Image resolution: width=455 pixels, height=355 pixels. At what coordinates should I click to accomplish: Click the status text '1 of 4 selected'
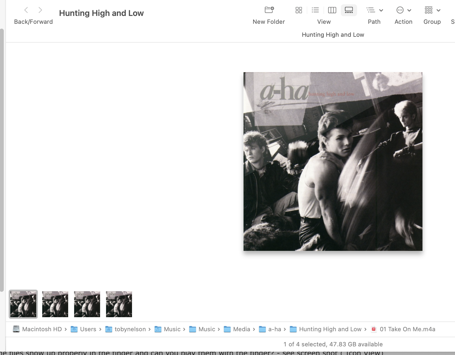[x=304, y=344]
